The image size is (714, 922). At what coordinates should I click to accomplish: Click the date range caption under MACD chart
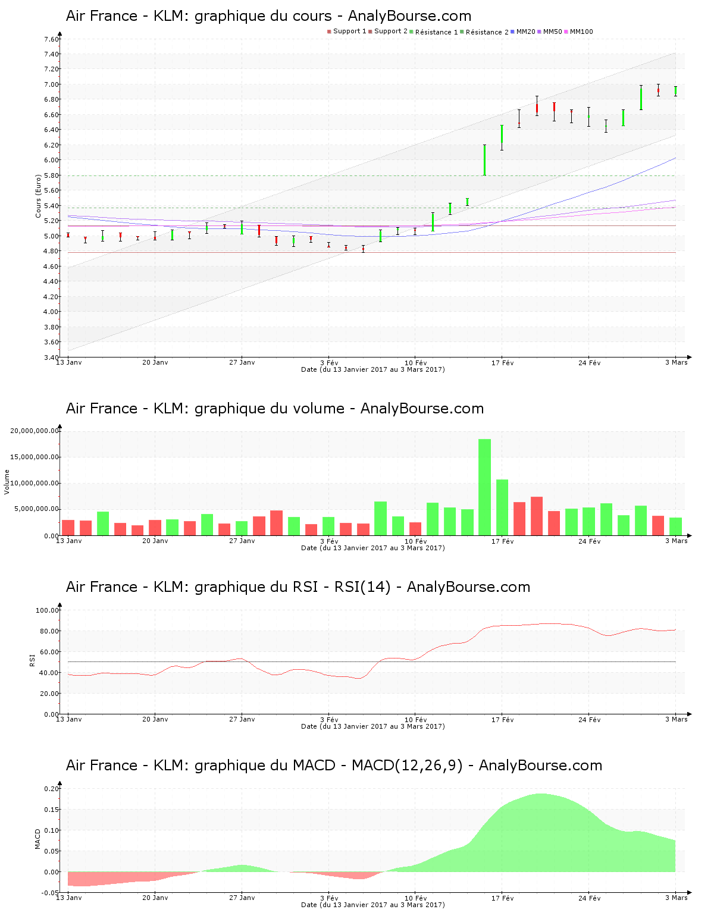pyautogui.click(x=373, y=905)
